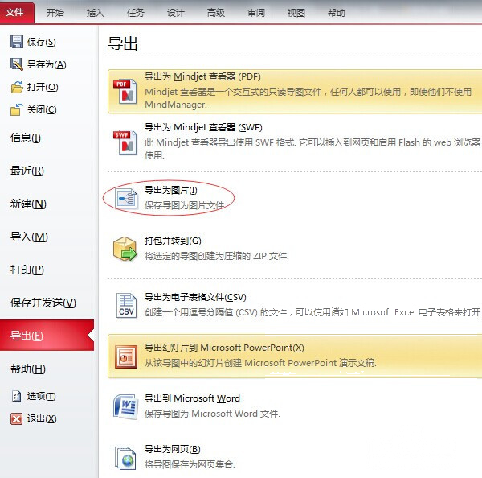Click the 导出 page heading
The width and height of the screenshot is (482, 478).
(x=123, y=43)
